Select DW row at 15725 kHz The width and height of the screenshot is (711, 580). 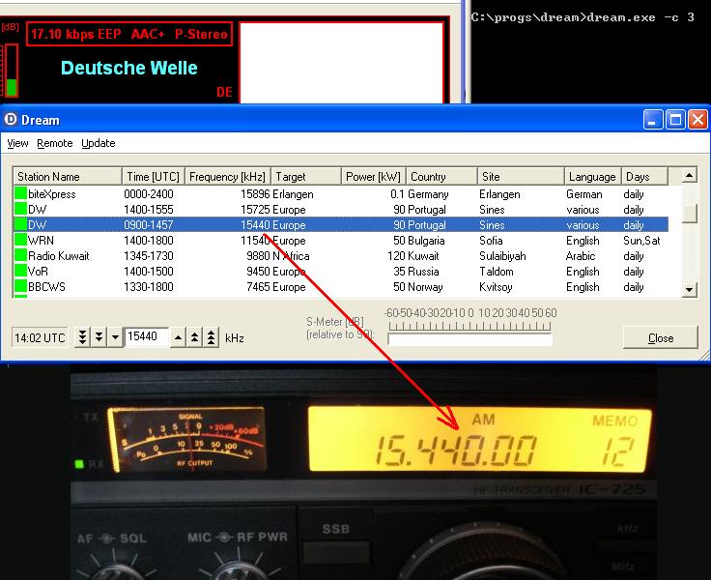click(341, 210)
